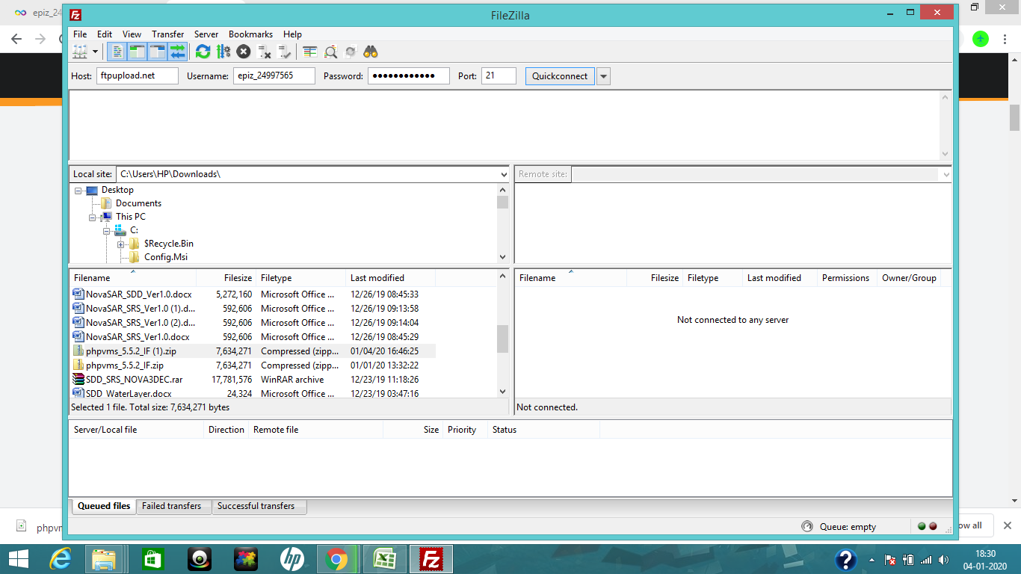Open the Quickconnect history dropdown

pyautogui.click(x=603, y=76)
